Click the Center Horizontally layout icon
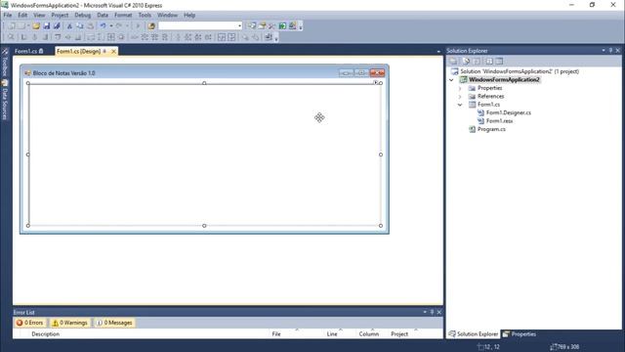625x352 pixels. 222,37
